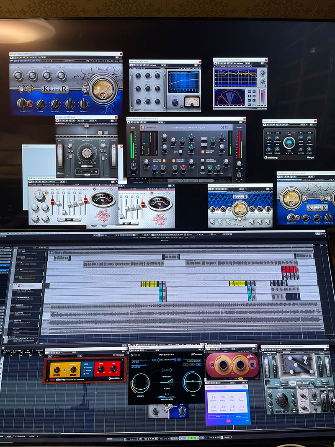Toggle High Freq Enhancer in SSL Drumstrip
The height and width of the screenshot is (447, 335).
point(173,161)
